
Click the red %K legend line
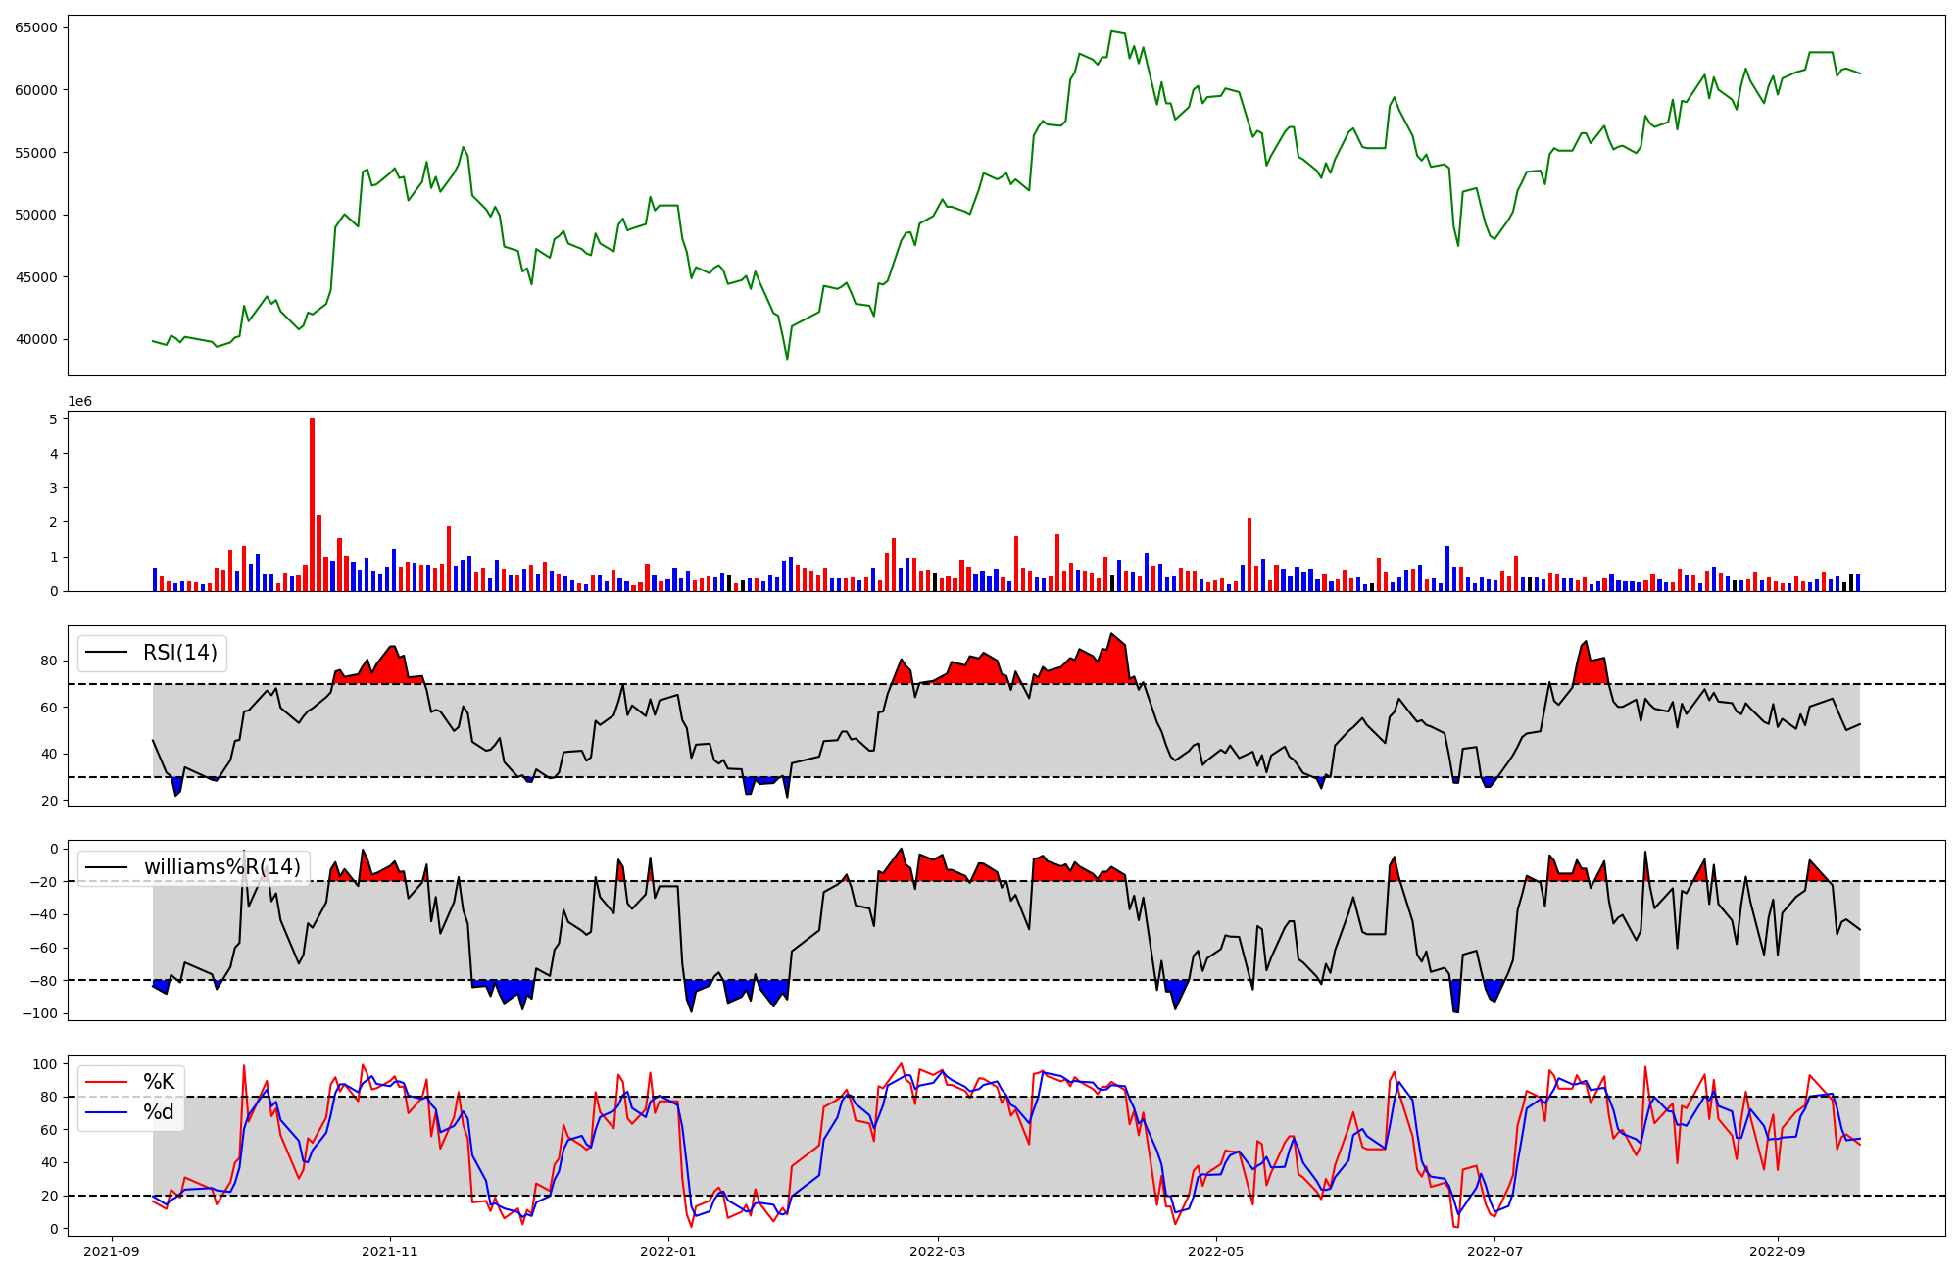(107, 1082)
